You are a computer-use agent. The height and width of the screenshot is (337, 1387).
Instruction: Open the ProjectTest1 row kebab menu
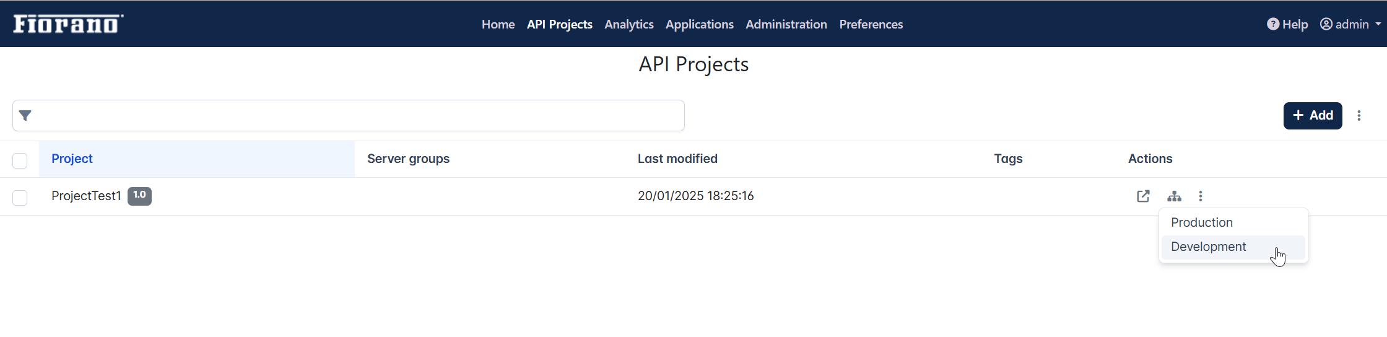1201,196
